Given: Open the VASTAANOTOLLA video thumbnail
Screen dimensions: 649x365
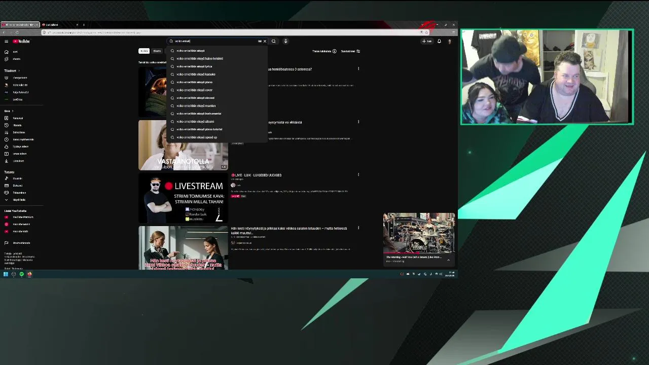Looking at the screenshot, I should pyautogui.click(x=183, y=145).
